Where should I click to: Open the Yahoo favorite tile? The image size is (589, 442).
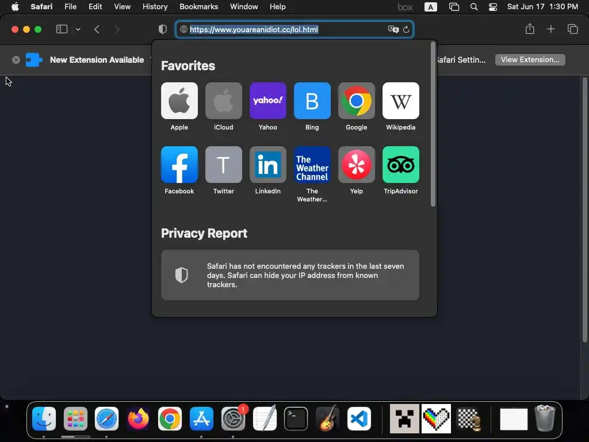click(268, 101)
